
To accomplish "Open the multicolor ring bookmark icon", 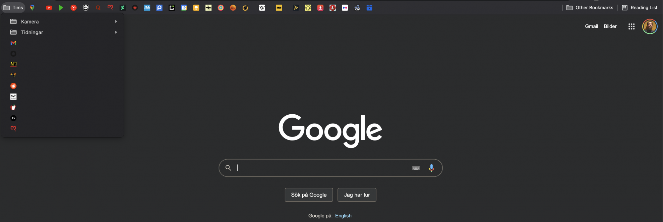I will click(221, 8).
